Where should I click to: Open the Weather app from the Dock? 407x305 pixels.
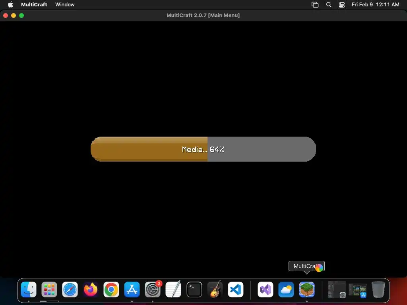(x=286, y=290)
